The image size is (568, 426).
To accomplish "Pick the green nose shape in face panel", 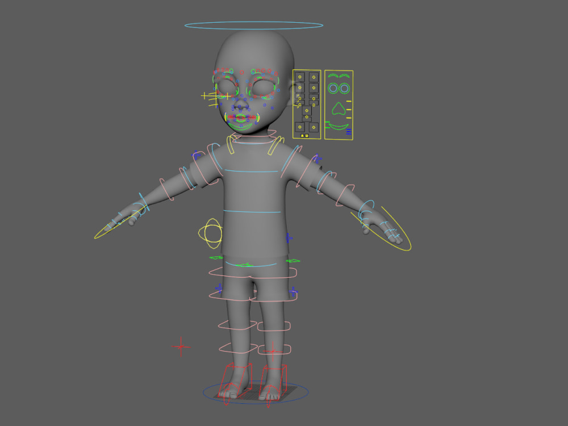I will [x=339, y=108].
